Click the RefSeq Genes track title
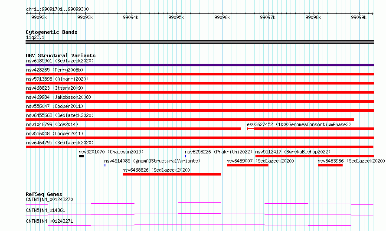Screen dimensions: 386x231 (44, 194)
